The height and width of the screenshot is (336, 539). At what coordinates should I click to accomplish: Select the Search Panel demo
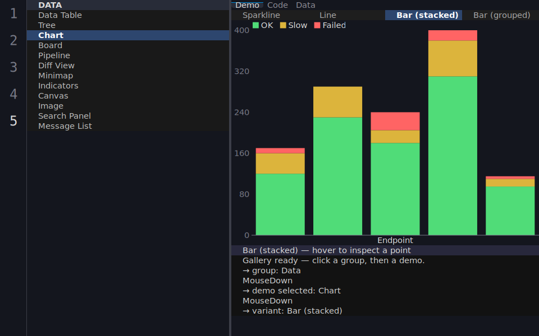pyautogui.click(x=128, y=116)
